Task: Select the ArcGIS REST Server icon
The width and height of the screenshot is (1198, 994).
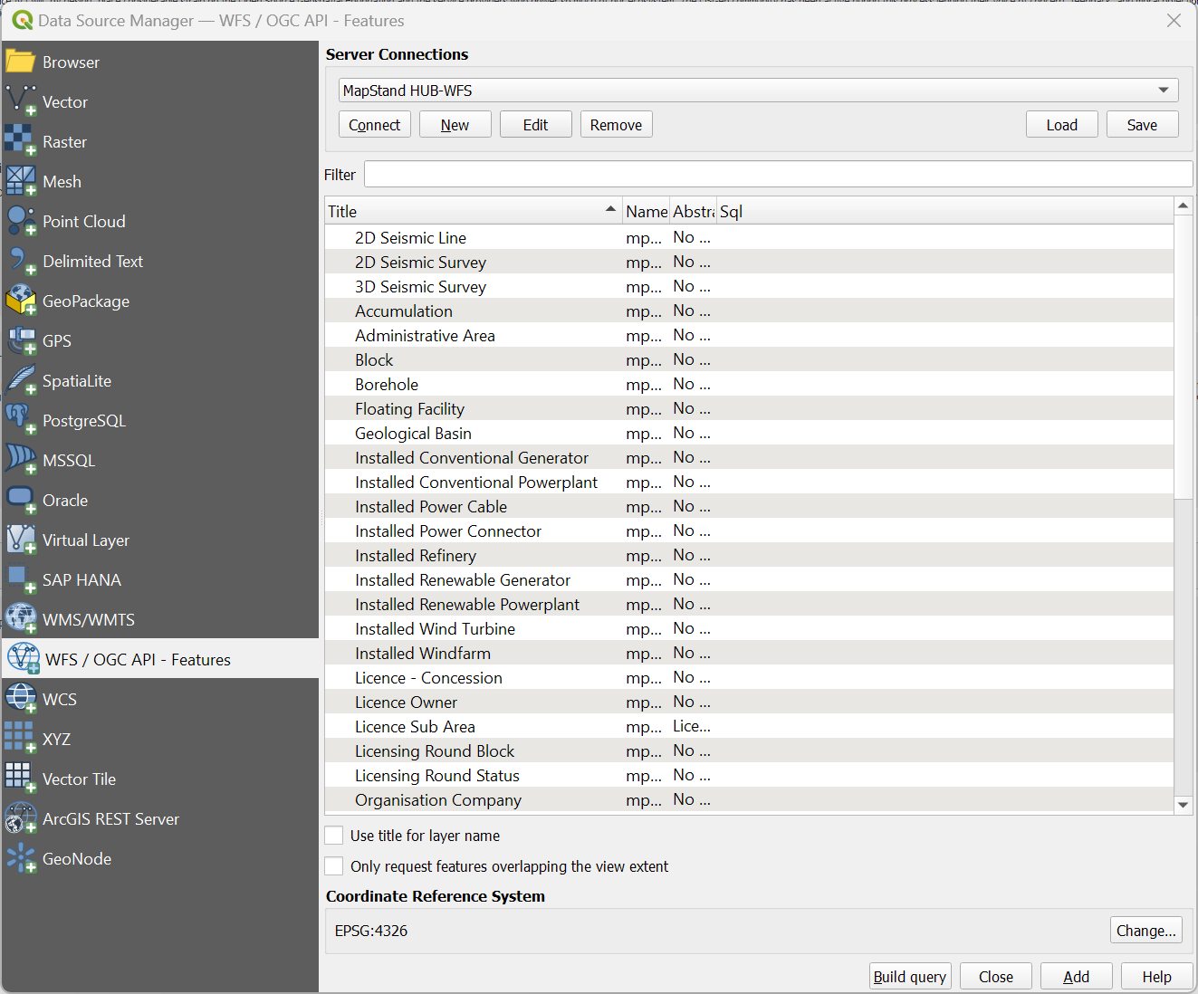Action: coord(21,819)
